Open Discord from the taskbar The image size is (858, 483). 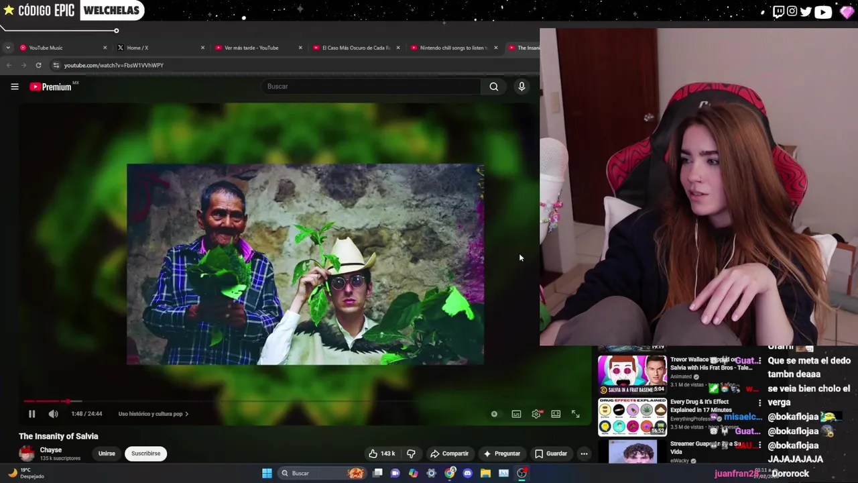pos(468,474)
